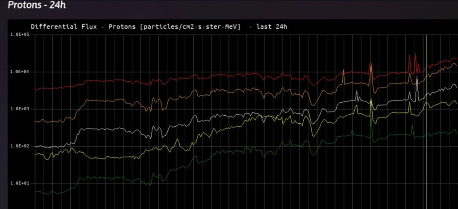Click the left start of the orange line
Image resolution: width=458 pixels, height=209 pixels.
[x=36, y=121]
